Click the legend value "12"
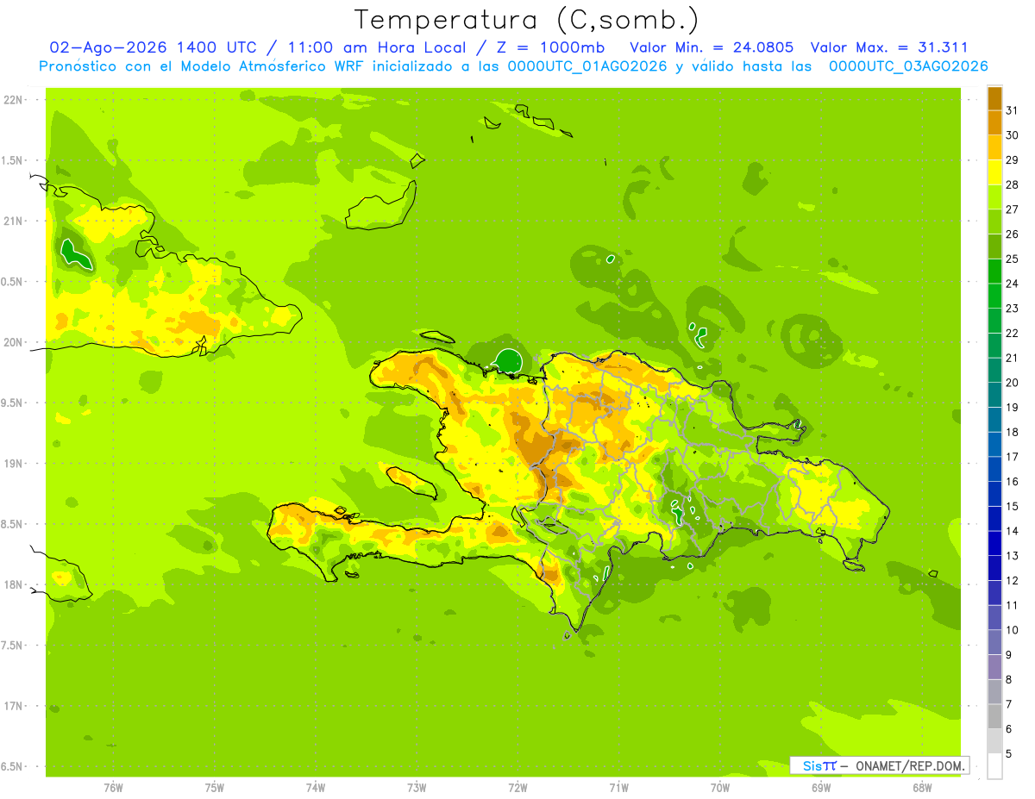 tap(1013, 581)
